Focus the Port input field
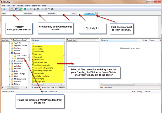Image resolution: width=162 pixels, height=113 pixels. click(80, 13)
